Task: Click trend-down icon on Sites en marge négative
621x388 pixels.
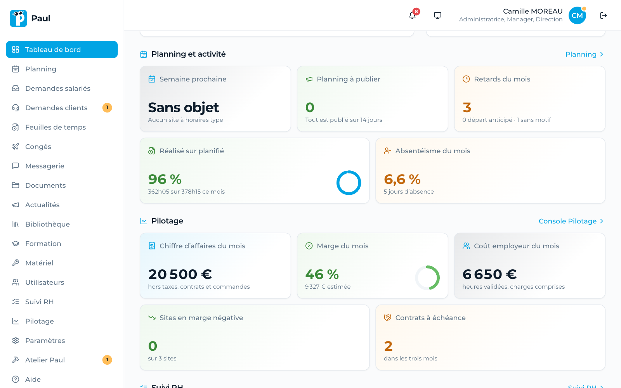Action: click(152, 318)
